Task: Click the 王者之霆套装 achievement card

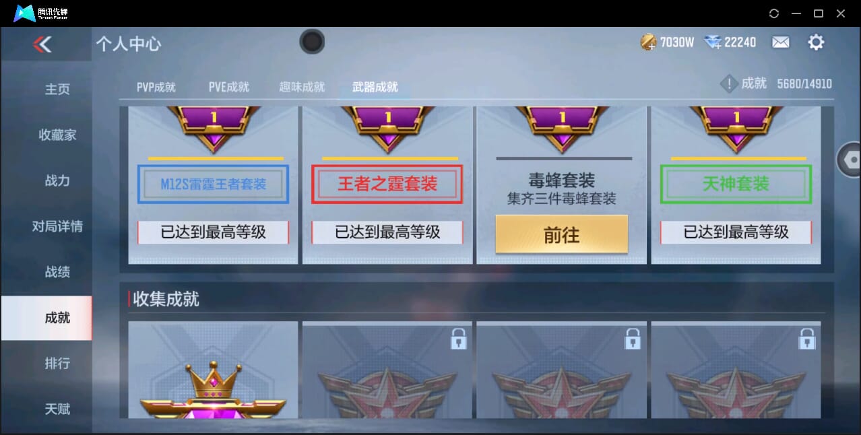Action: click(x=387, y=185)
